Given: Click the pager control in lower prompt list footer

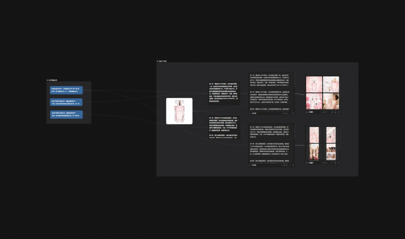Looking at the screenshot, I should click(x=286, y=165).
